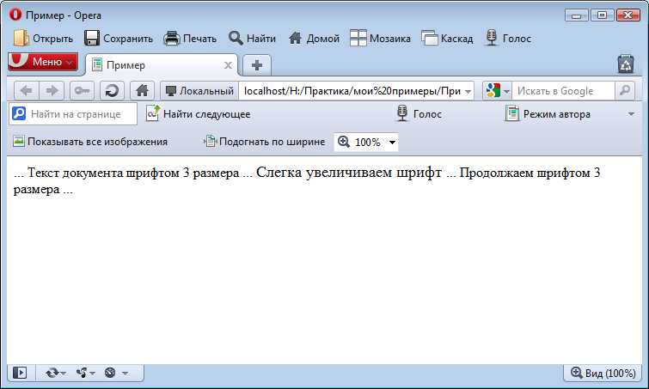This screenshot has height=389, width=649.
Task: Click the Печать printer icon
Action: tap(171, 38)
